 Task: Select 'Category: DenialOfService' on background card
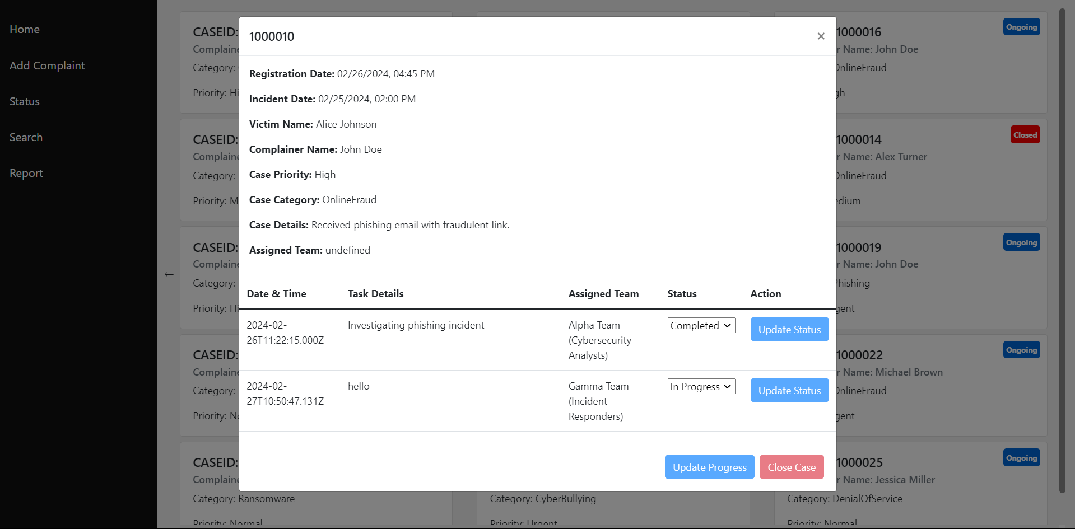[x=845, y=498]
